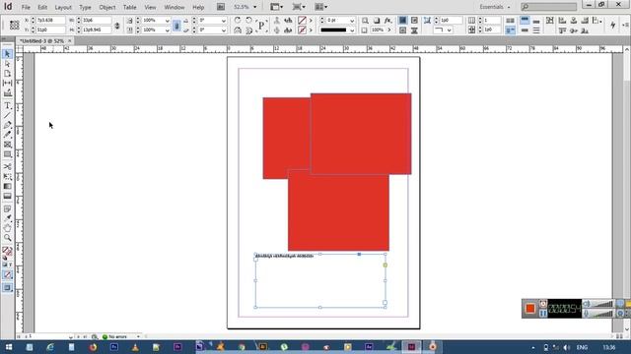The width and height of the screenshot is (631, 354).
Task: Select the Scissors tool
Action: tap(7, 166)
